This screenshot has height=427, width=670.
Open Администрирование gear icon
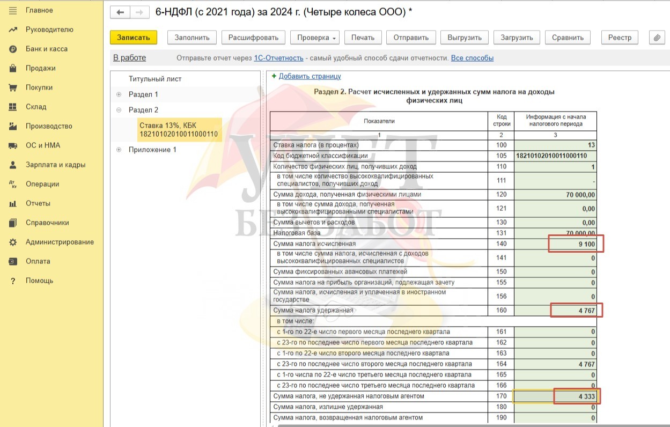coord(13,242)
